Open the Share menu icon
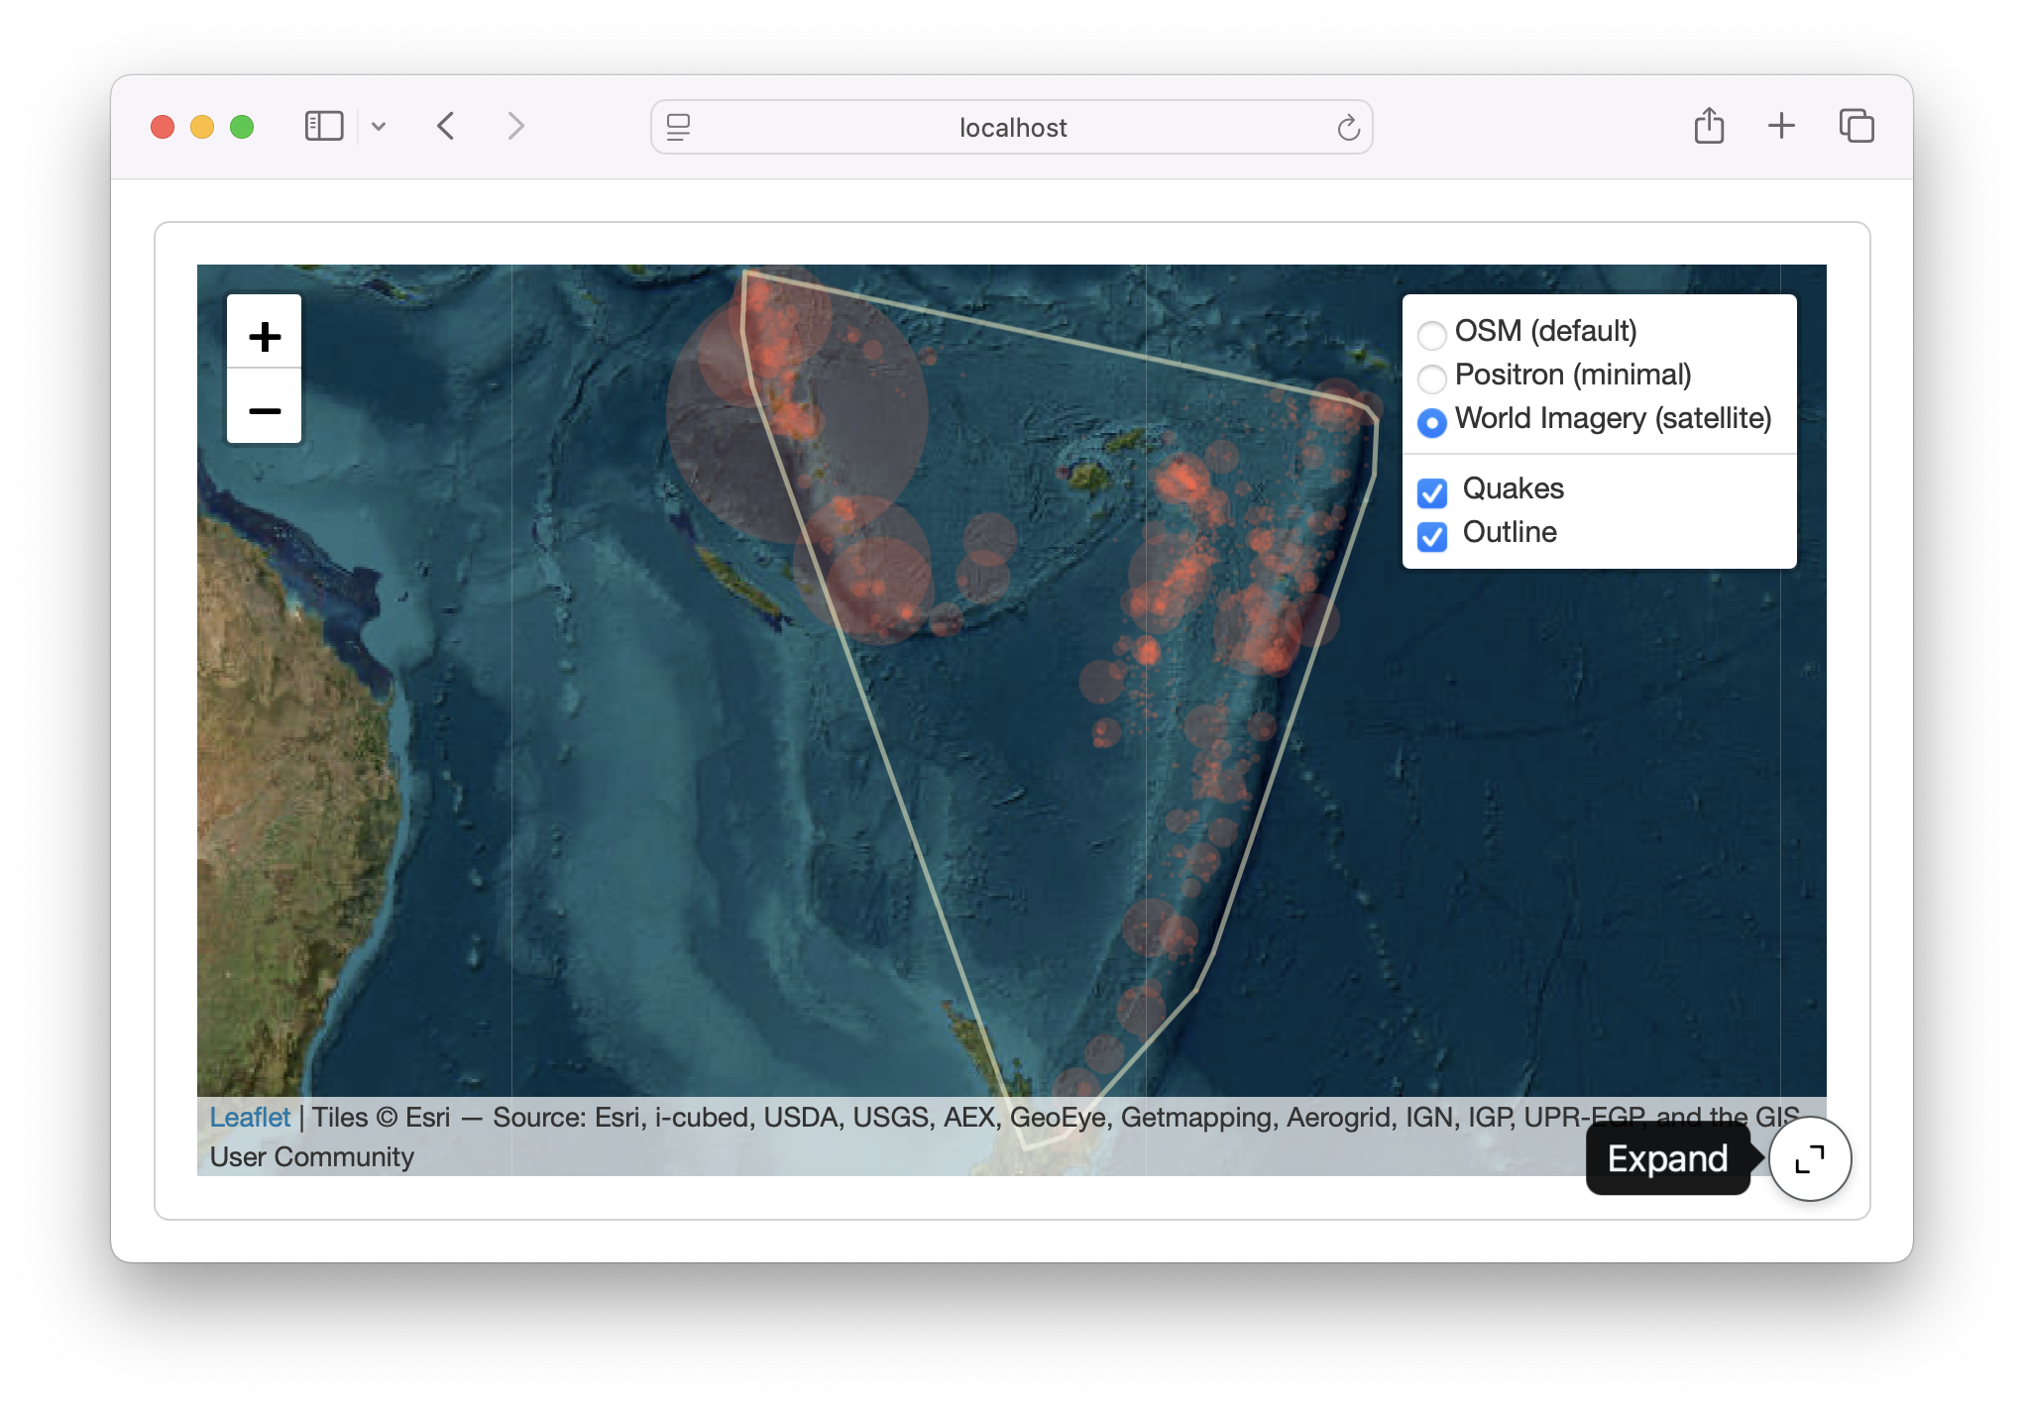The image size is (2024, 1409). [x=1709, y=126]
